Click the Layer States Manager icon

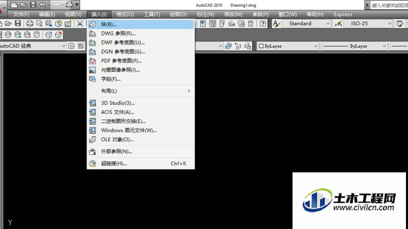(x=248, y=46)
